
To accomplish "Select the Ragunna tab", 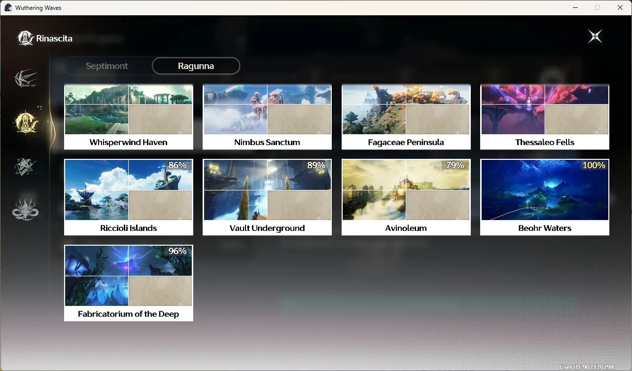I will pyautogui.click(x=196, y=66).
